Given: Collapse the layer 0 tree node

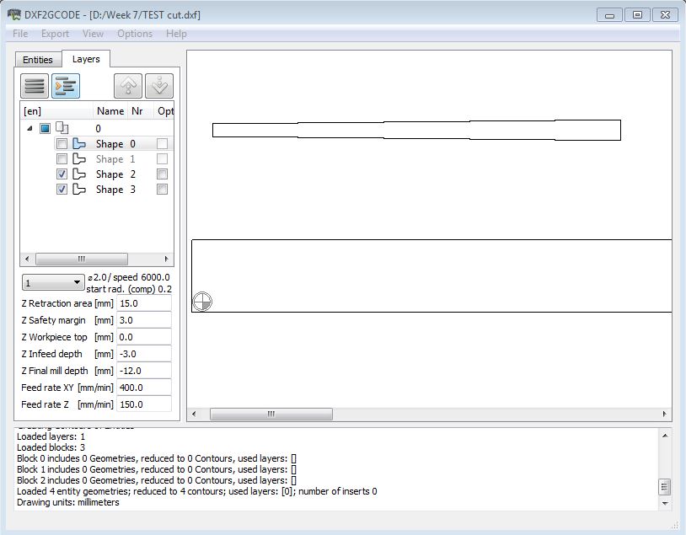Looking at the screenshot, I should click(29, 129).
